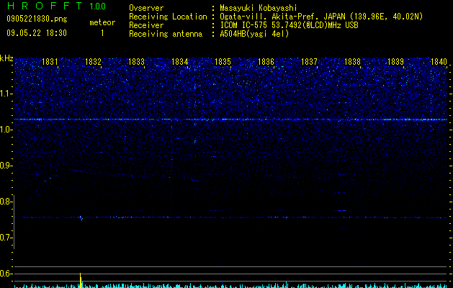Click the 0905221830.png filename text

pyautogui.click(x=37, y=19)
